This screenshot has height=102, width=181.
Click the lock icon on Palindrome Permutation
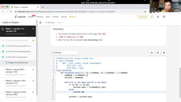coord(33,41)
